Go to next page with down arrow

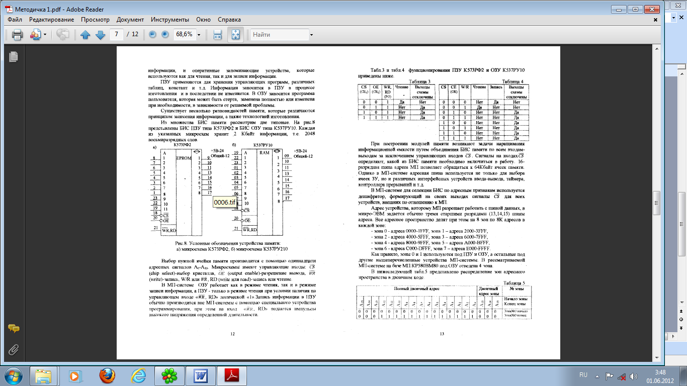tap(100, 35)
